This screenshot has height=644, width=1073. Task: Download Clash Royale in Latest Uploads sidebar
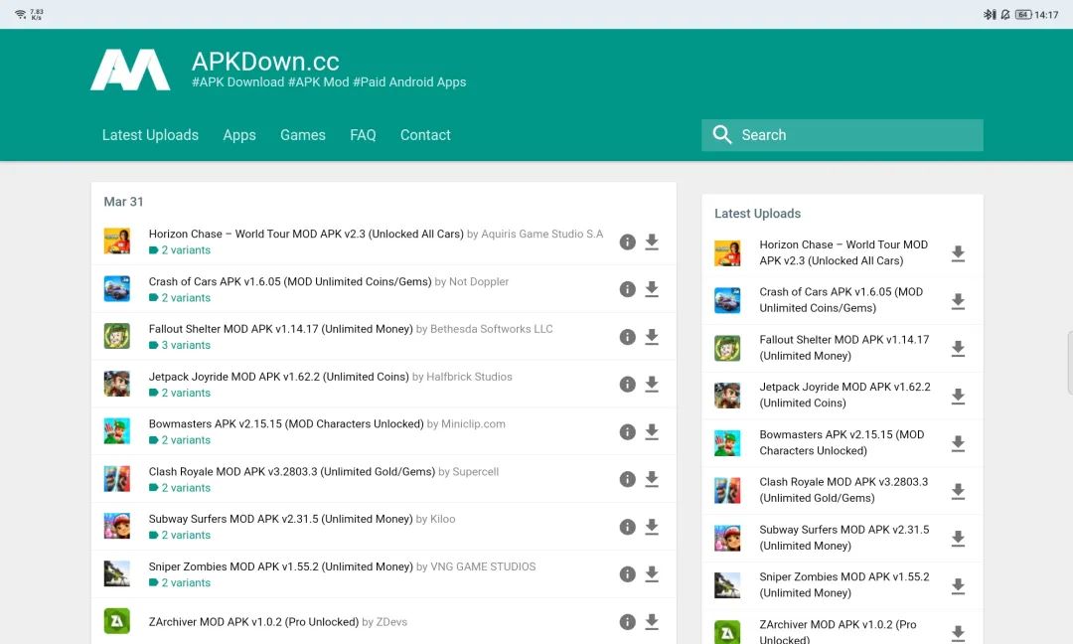(x=958, y=491)
